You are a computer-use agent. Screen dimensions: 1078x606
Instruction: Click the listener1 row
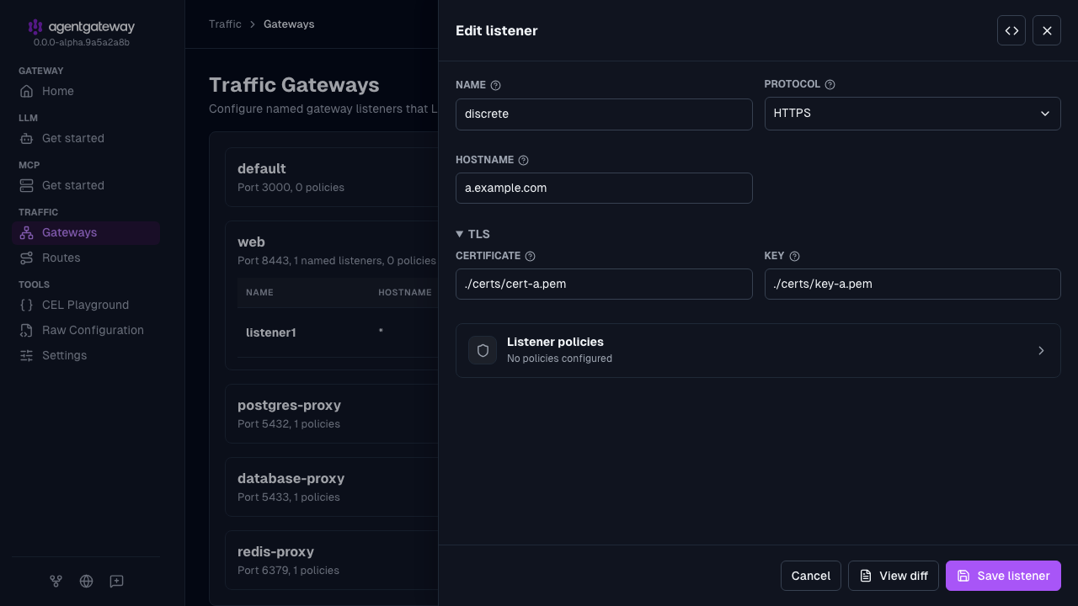(337, 332)
